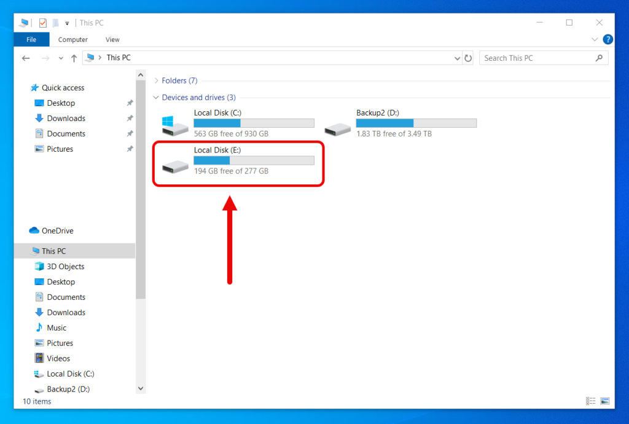Select OneDrive in navigation pane
This screenshot has width=629, height=424.
(x=57, y=230)
